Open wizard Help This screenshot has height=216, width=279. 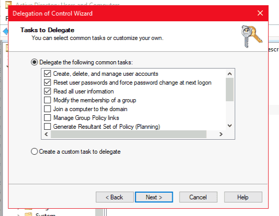[x=243, y=197]
